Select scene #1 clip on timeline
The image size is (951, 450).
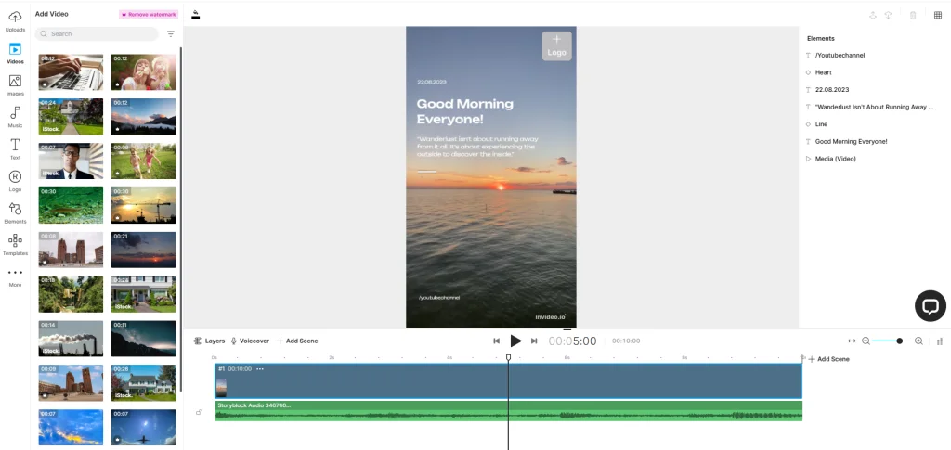508,381
